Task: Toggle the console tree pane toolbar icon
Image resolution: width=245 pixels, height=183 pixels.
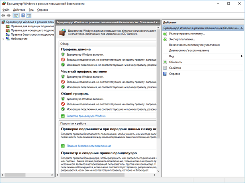Action: tap(16, 16)
